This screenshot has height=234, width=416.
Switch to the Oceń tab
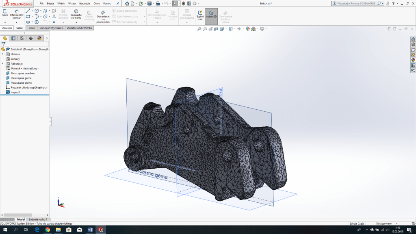pyautogui.click(x=32, y=28)
